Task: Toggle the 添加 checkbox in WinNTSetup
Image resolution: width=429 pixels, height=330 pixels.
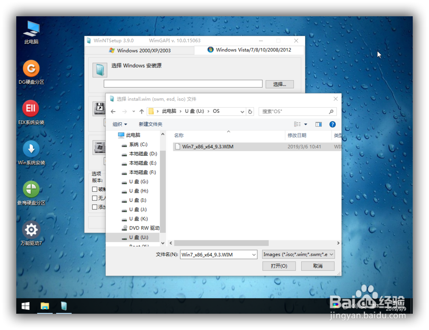Action: pyautogui.click(x=95, y=207)
